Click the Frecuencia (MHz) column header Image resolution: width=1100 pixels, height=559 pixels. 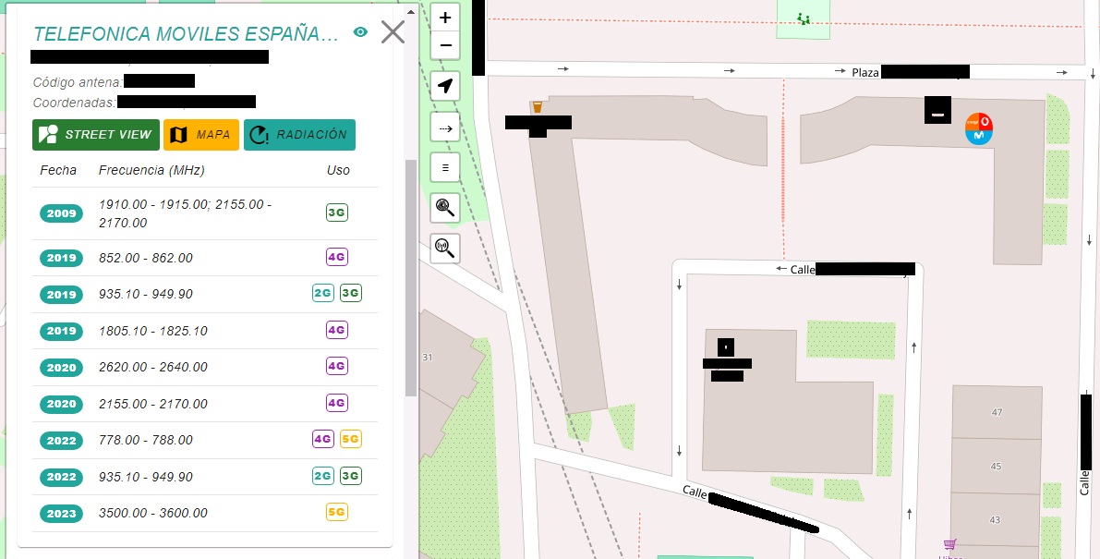(151, 170)
